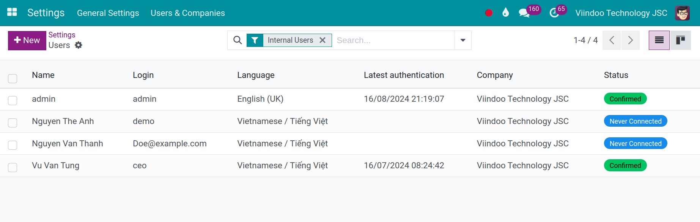Go to previous page arrow
This screenshot has height=222, width=700.
(612, 40)
